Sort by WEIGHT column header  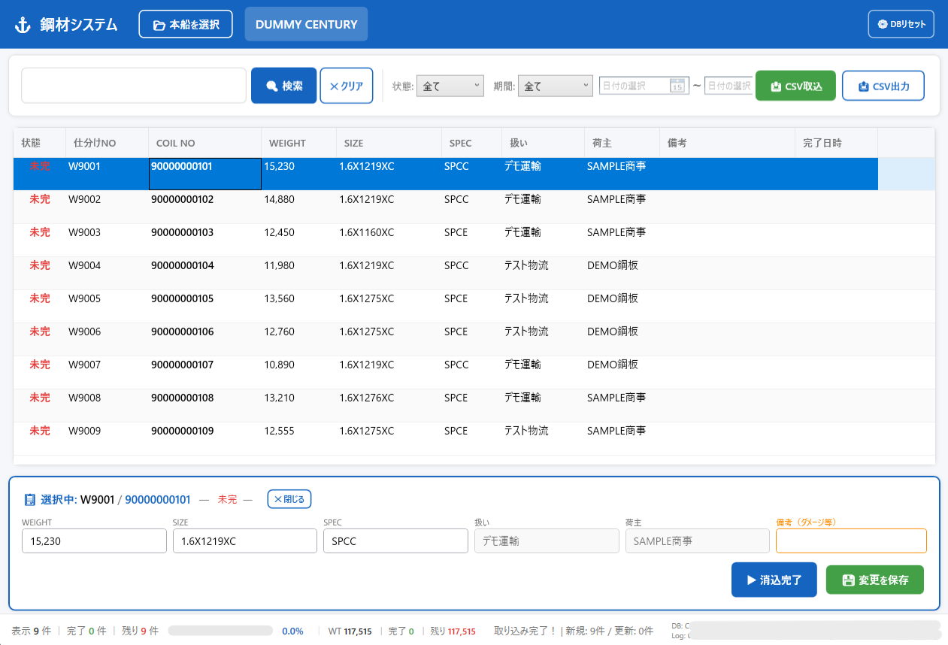298,143
